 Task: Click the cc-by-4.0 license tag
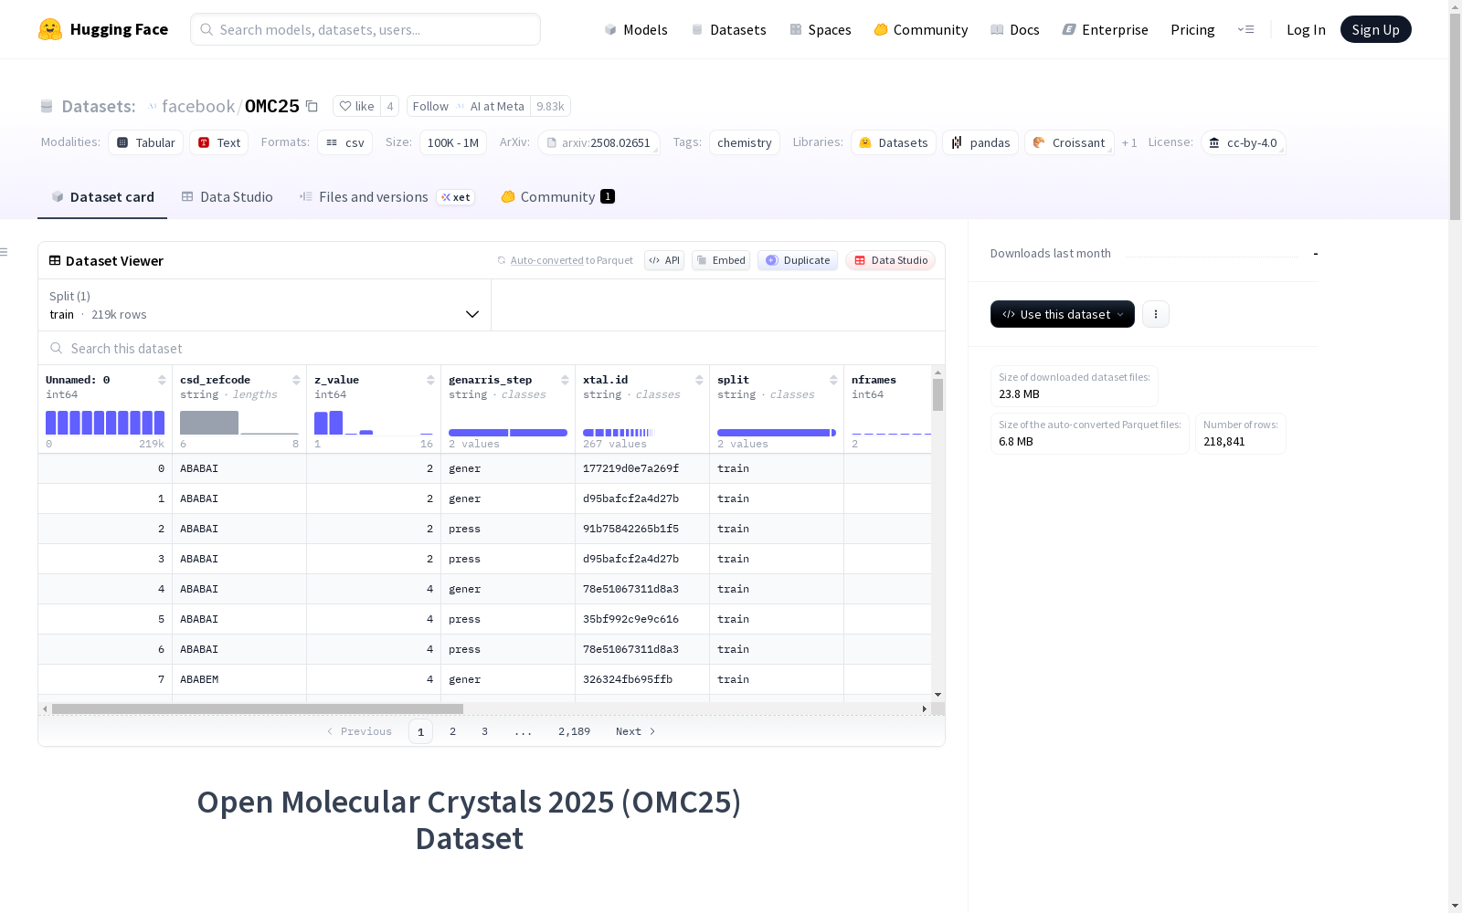(1244, 142)
